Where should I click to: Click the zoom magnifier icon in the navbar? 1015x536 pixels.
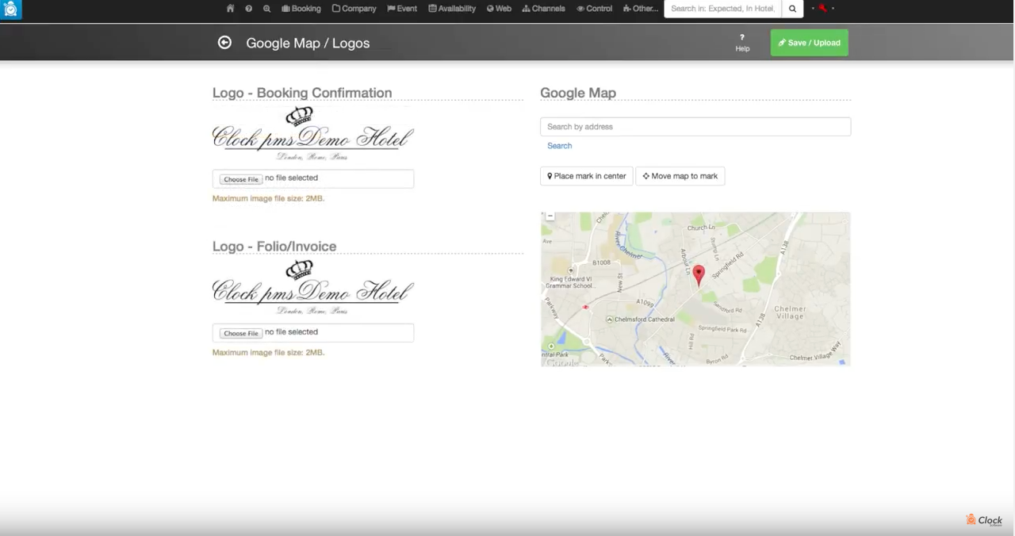pos(267,9)
